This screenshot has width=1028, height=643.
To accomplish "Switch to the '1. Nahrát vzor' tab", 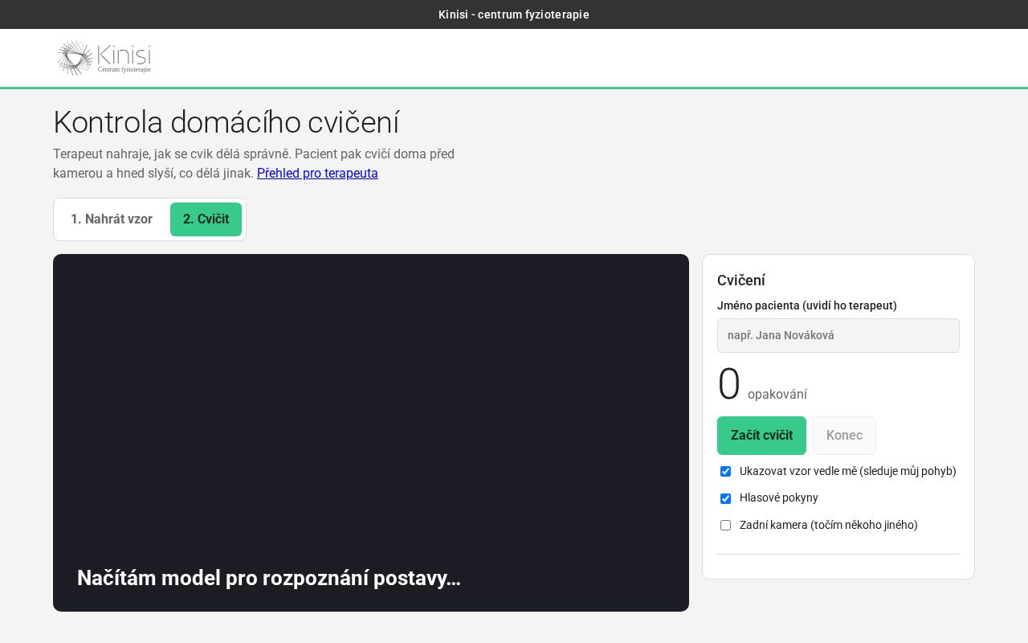I will tap(112, 219).
